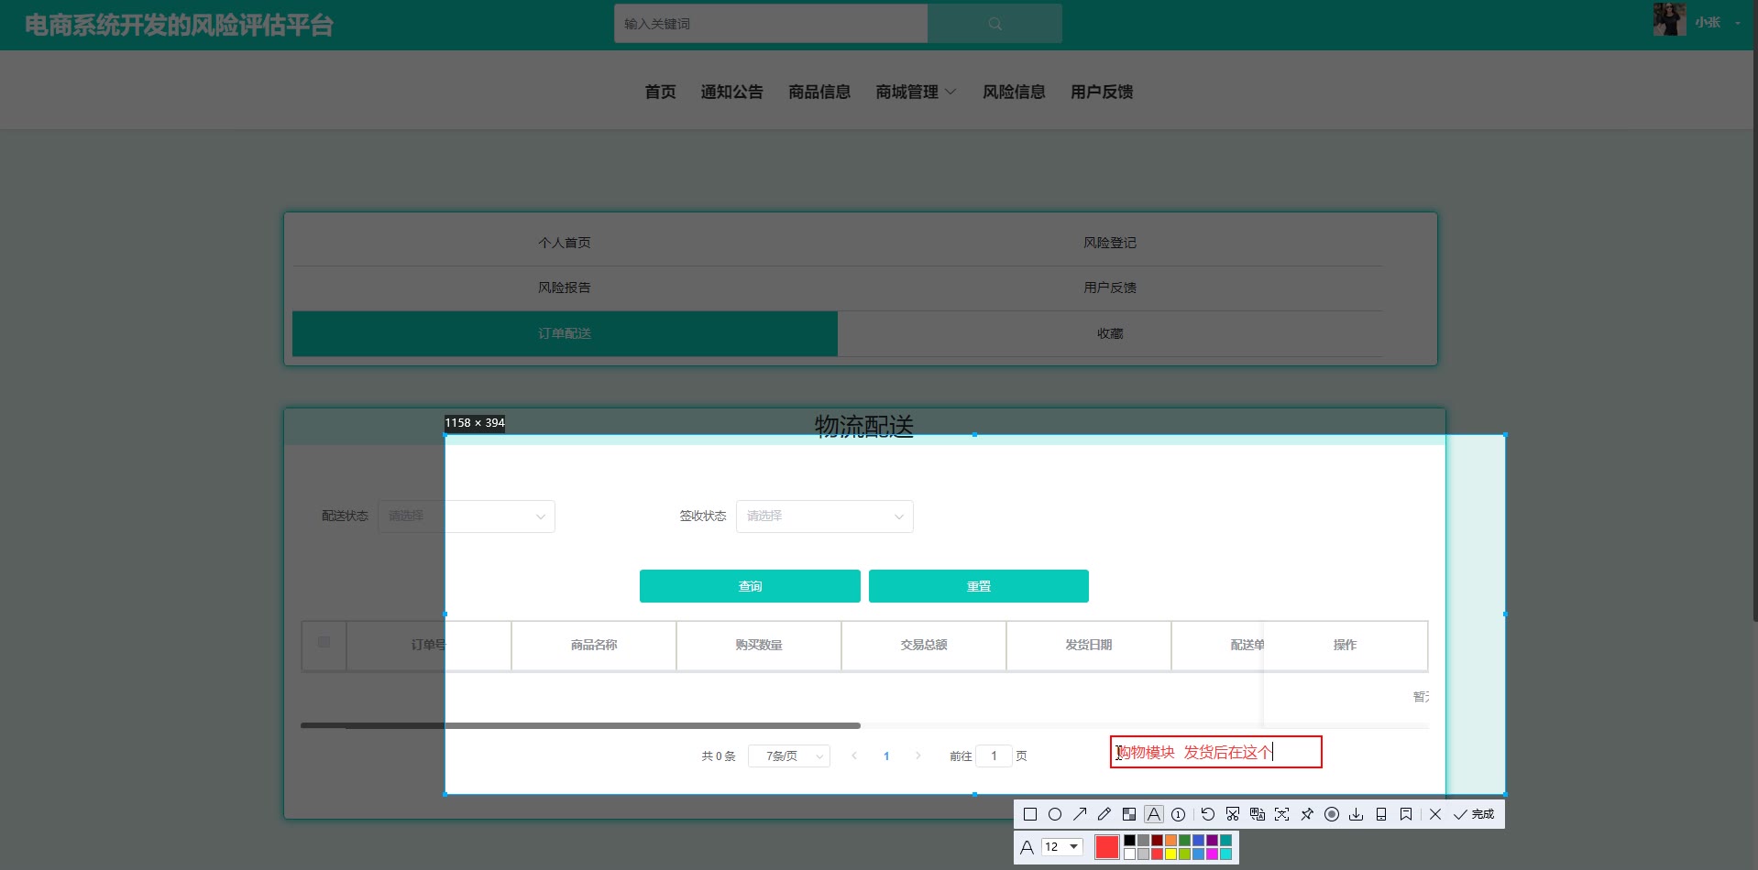Toggle the select-all checkbox in table header
This screenshot has height=870, width=1758.
pyautogui.click(x=324, y=642)
